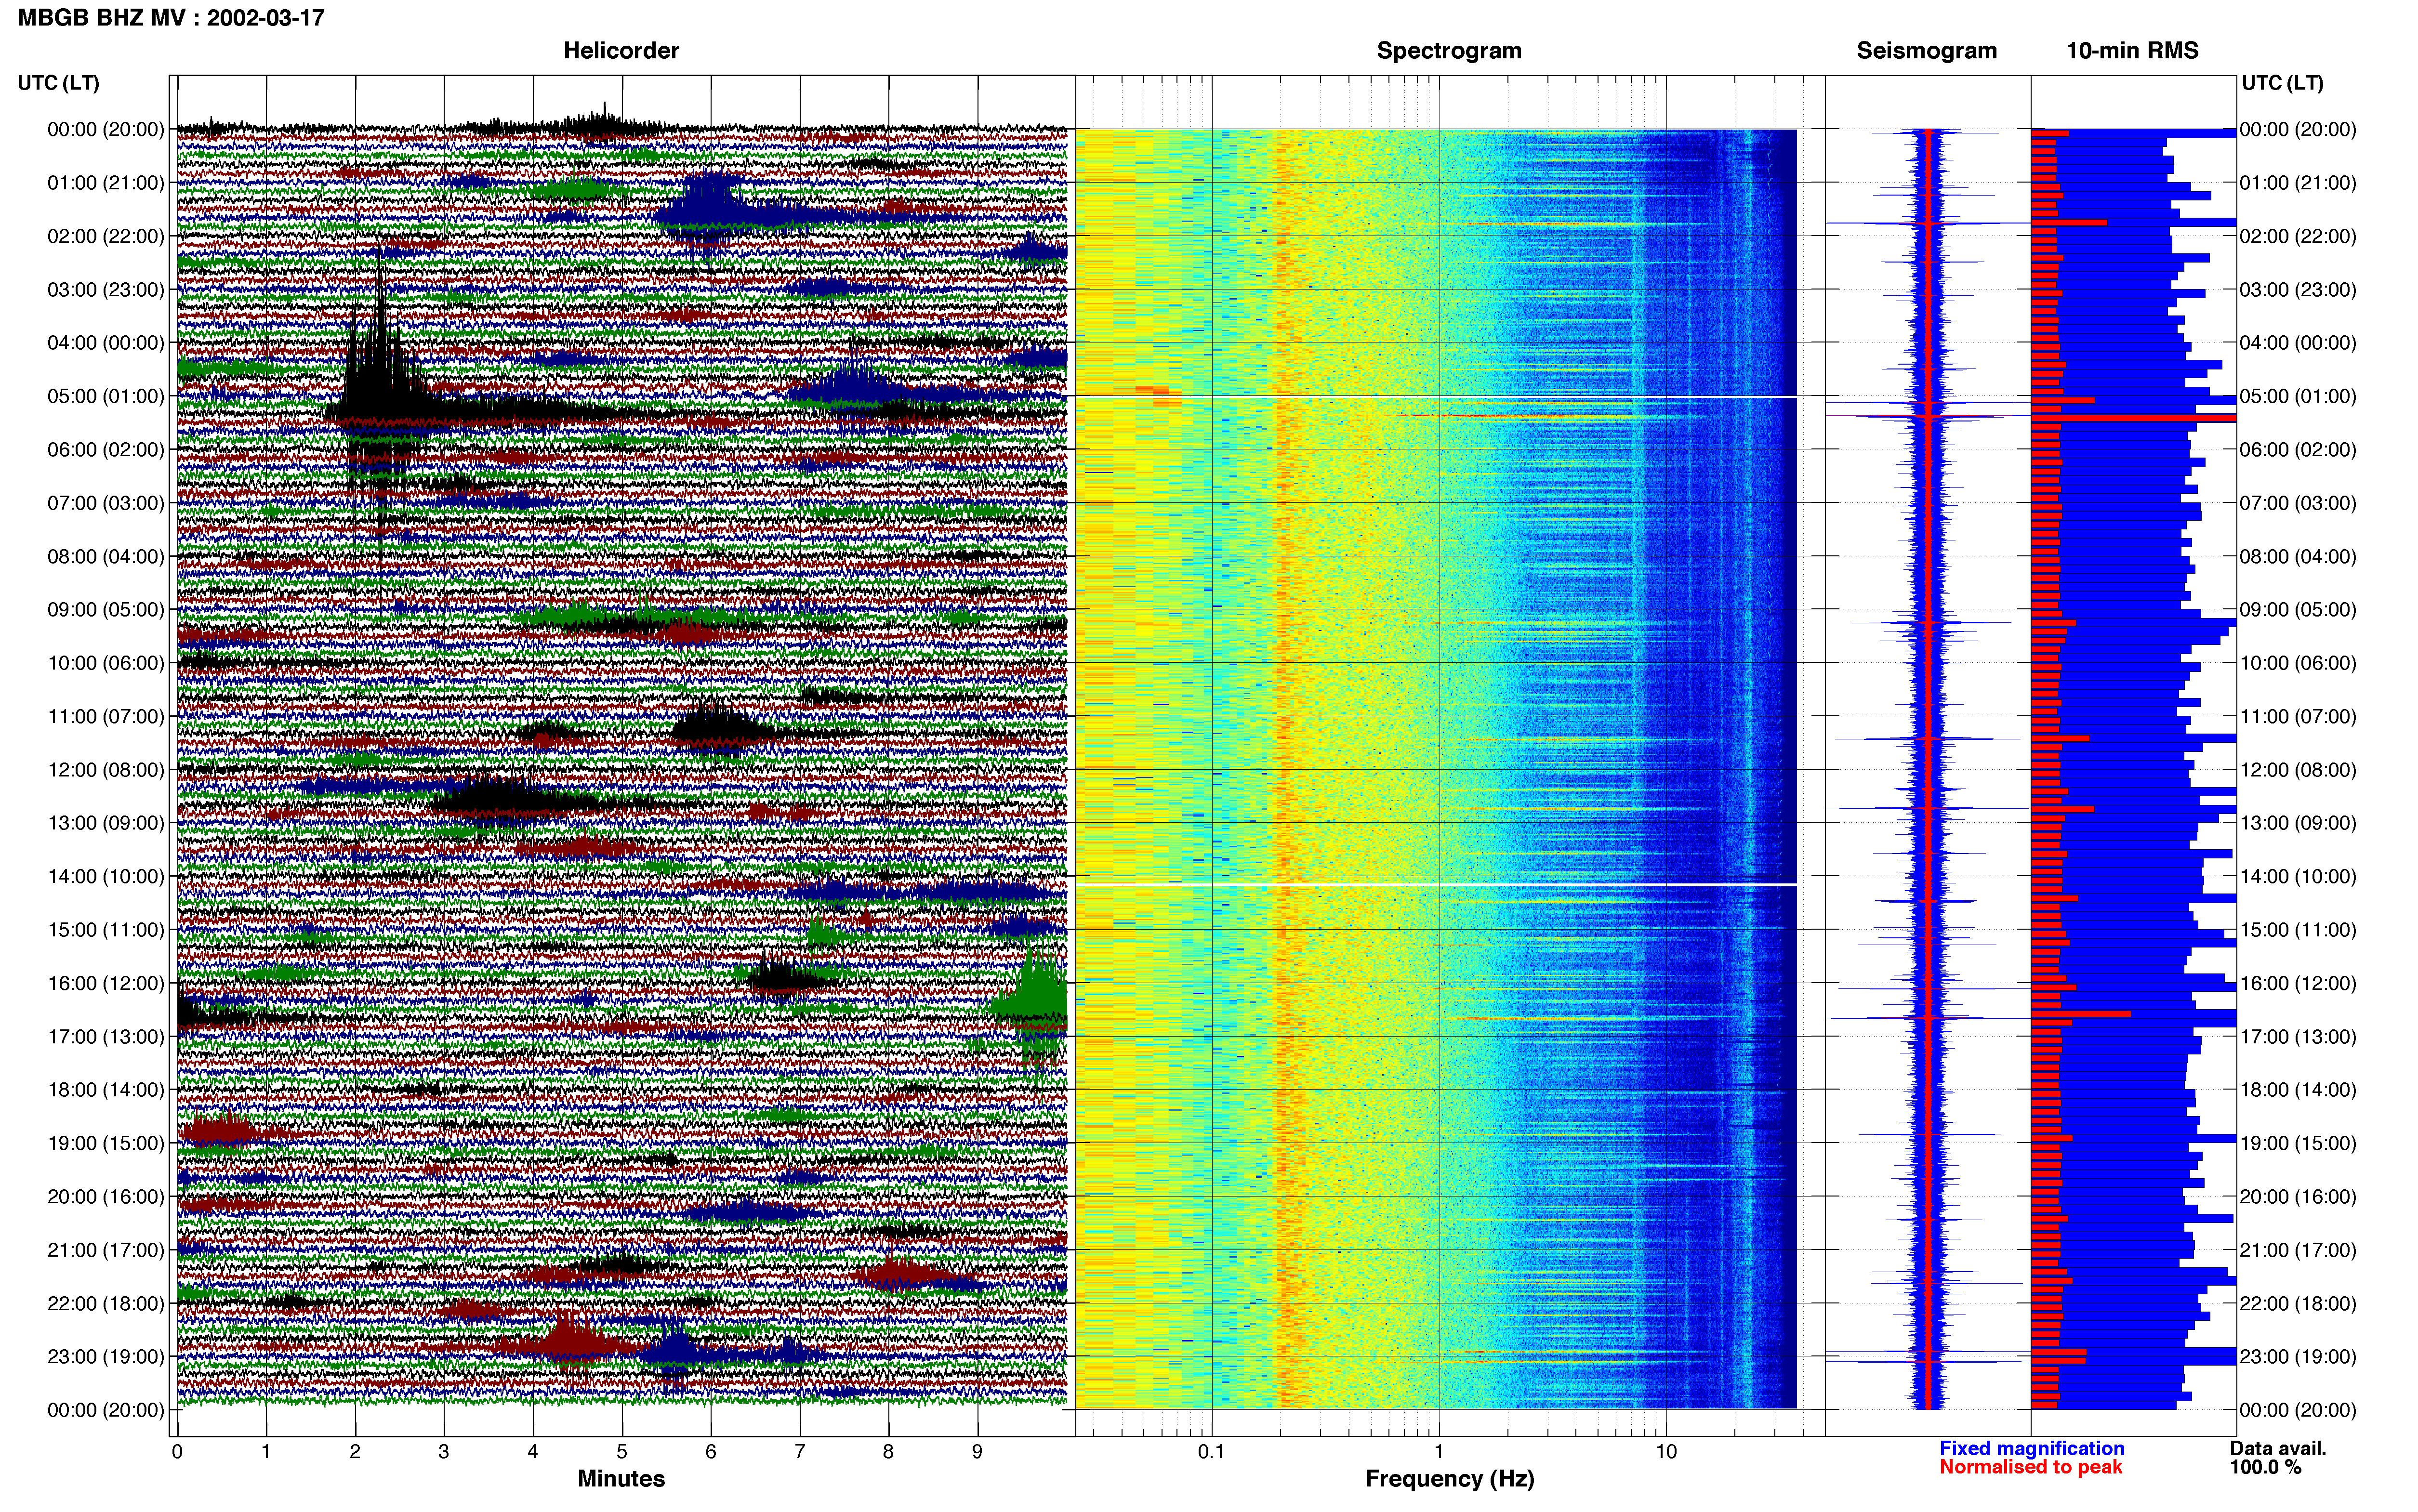The width and height of the screenshot is (2418, 1512).
Task: Click the Helicorder panel heading
Action: point(621,51)
